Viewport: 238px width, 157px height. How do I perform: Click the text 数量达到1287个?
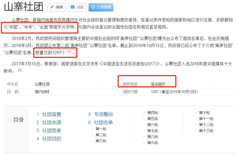pos(50,53)
